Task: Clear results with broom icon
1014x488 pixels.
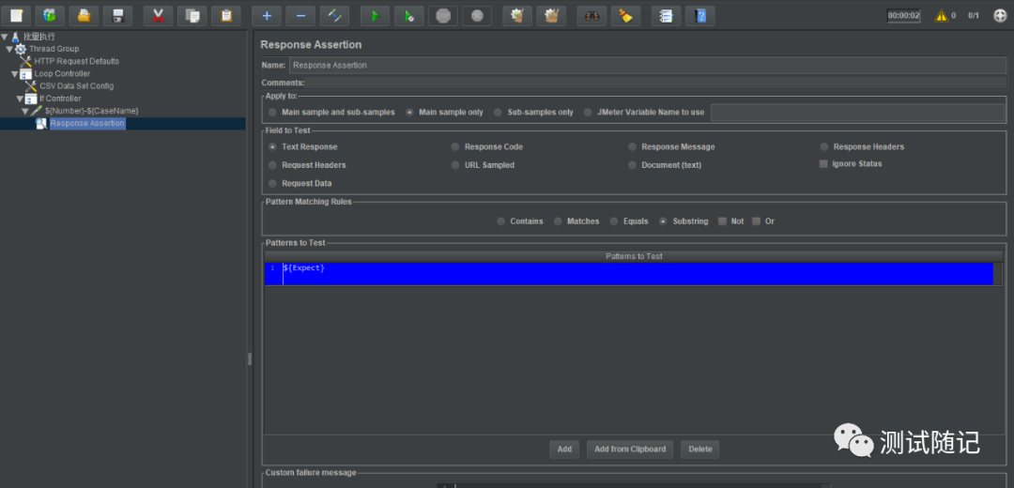Action: (516, 16)
